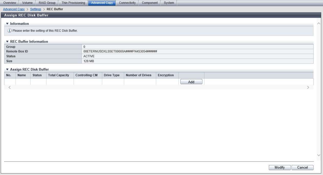
Task: Click the up arrow on the vertical scrollbar
Action: coord(319,23)
